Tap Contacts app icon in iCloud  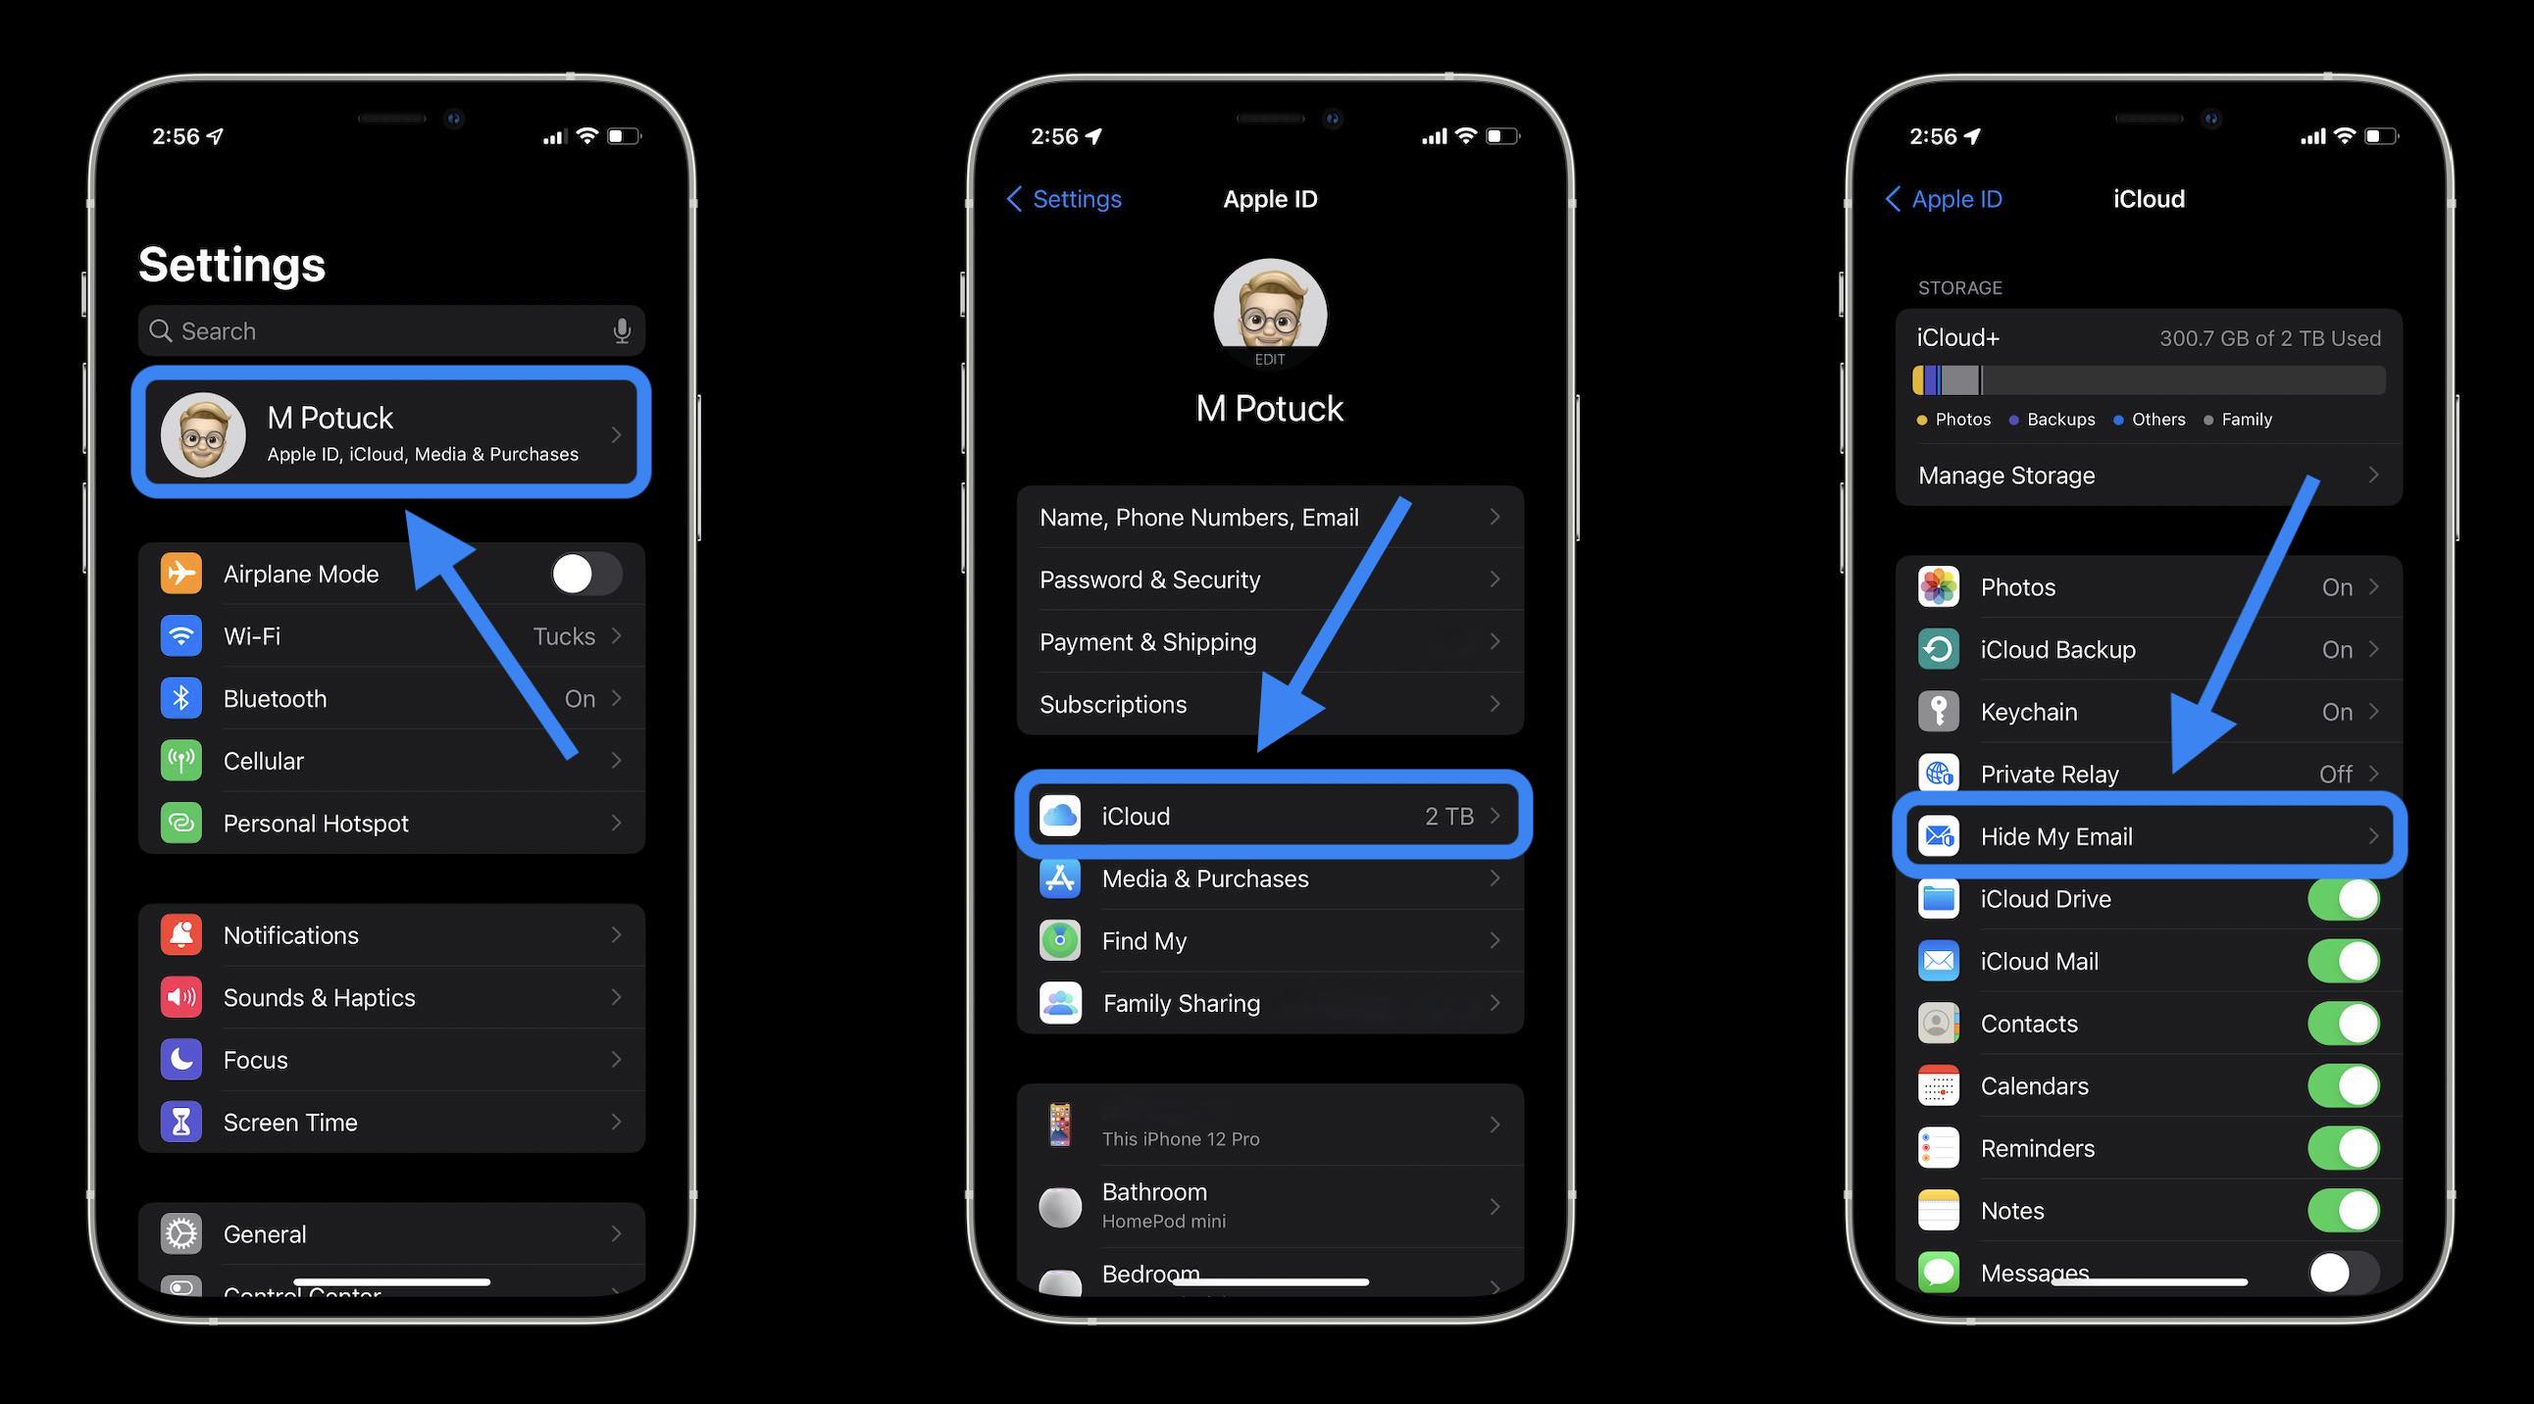coord(1938,1022)
